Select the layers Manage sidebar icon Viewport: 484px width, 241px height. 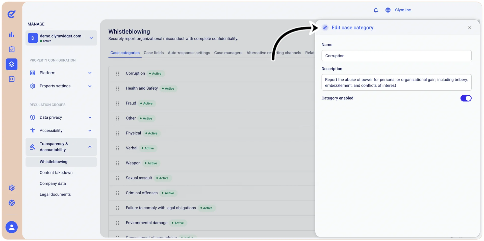[x=12, y=64]
